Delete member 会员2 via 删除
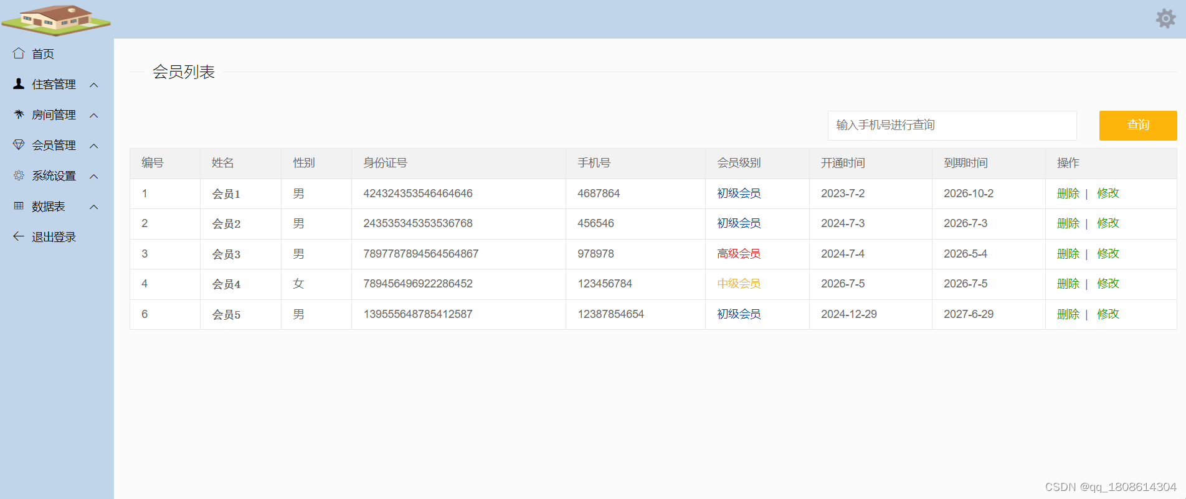The width and height of the screenshot is (1186, 499). coord(1068,223)
